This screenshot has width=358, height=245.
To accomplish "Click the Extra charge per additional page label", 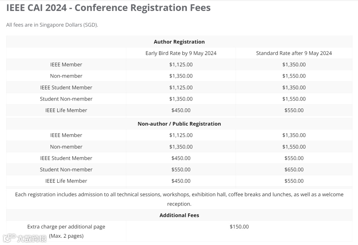I will pyautogui.click(x=66, y=227).
